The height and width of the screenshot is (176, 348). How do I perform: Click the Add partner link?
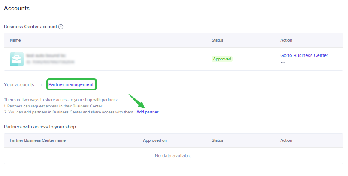click(x=147, y=112)
